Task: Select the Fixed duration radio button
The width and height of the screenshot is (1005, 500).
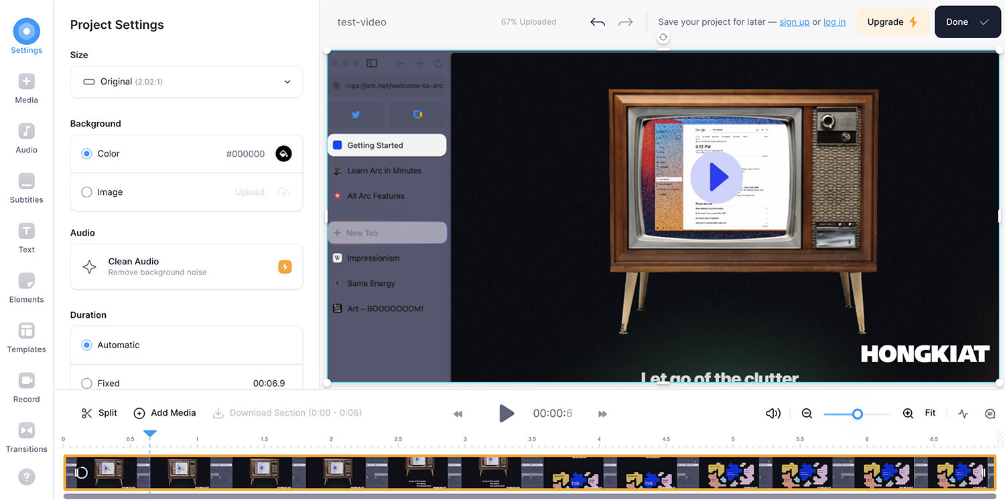Action: (86, 384)
